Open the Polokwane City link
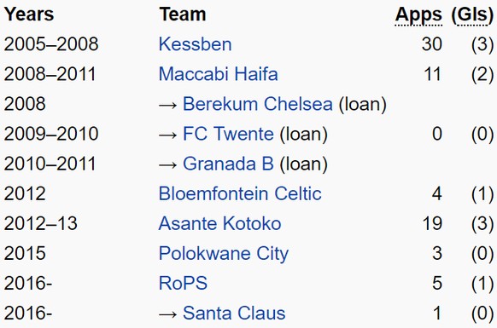 coord(224,254)
